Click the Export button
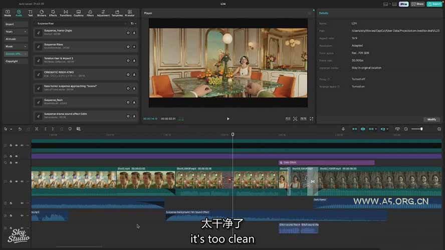 (433, 4)
